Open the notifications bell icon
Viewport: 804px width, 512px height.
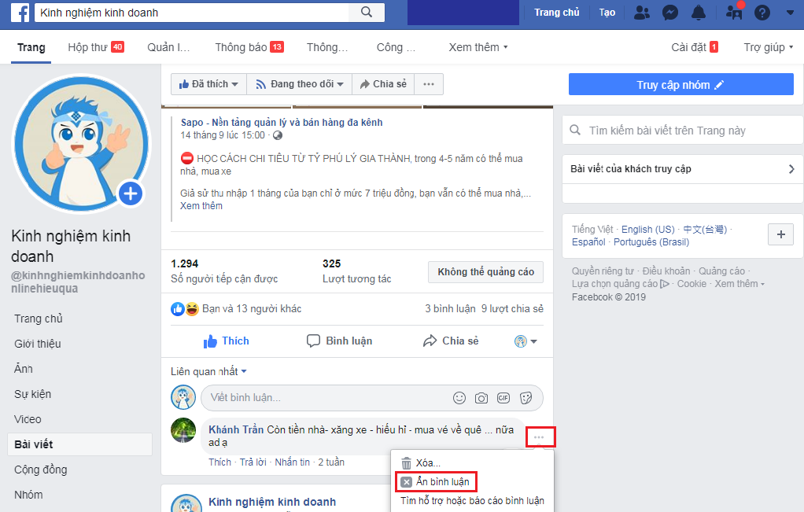click(700, 12)
